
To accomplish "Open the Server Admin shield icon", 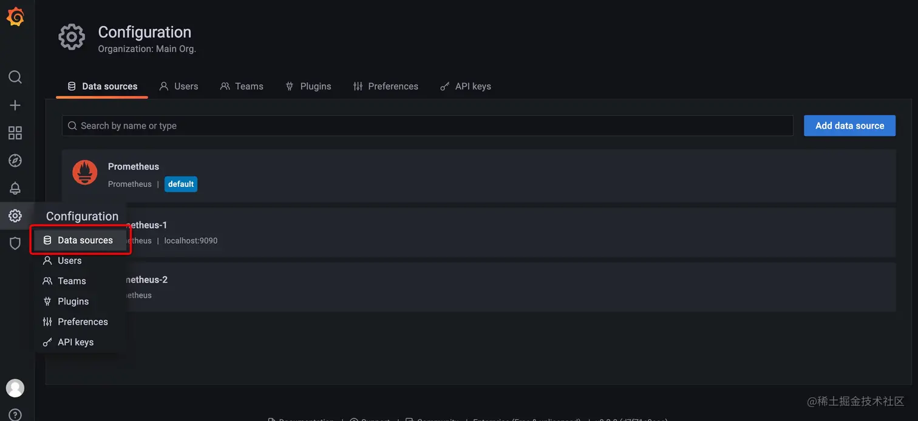I will pos(15,244).
